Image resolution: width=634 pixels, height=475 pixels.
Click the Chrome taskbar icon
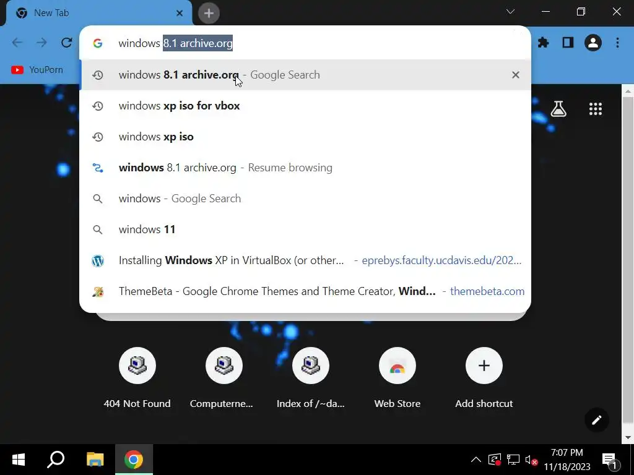click(x=134, y=460)
